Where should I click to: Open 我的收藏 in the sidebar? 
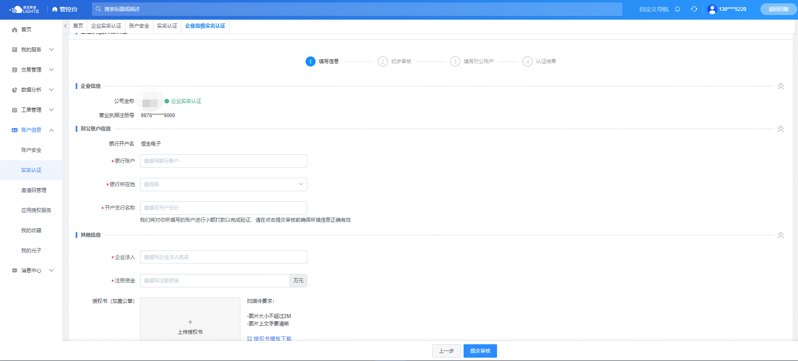click(31, 230)
